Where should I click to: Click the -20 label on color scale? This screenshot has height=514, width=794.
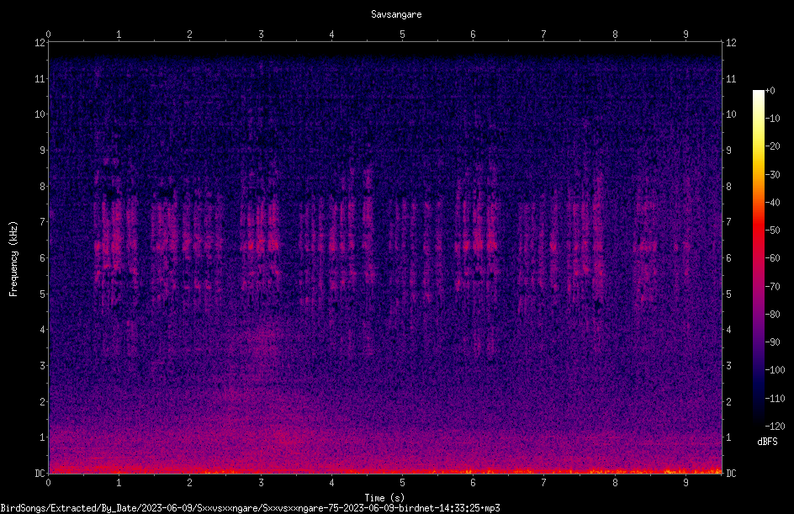(773, 146)
